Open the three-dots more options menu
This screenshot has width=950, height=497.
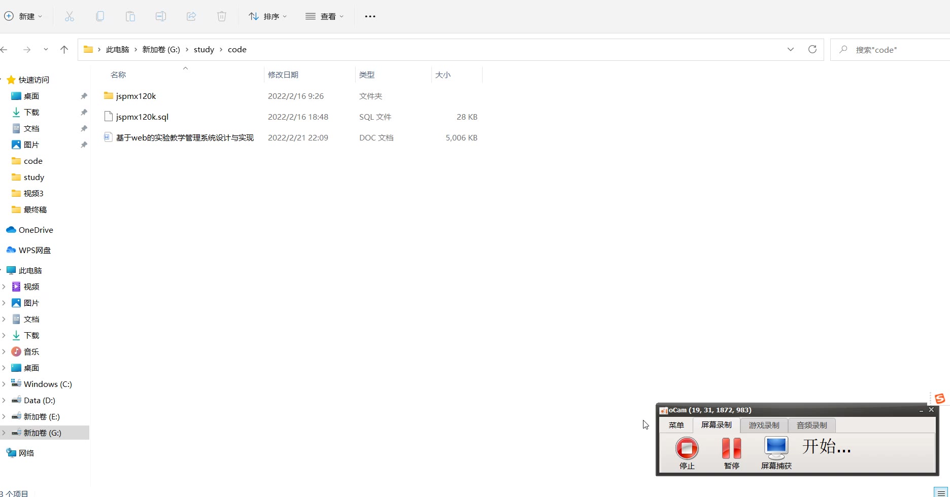click(x=370, y=16)
